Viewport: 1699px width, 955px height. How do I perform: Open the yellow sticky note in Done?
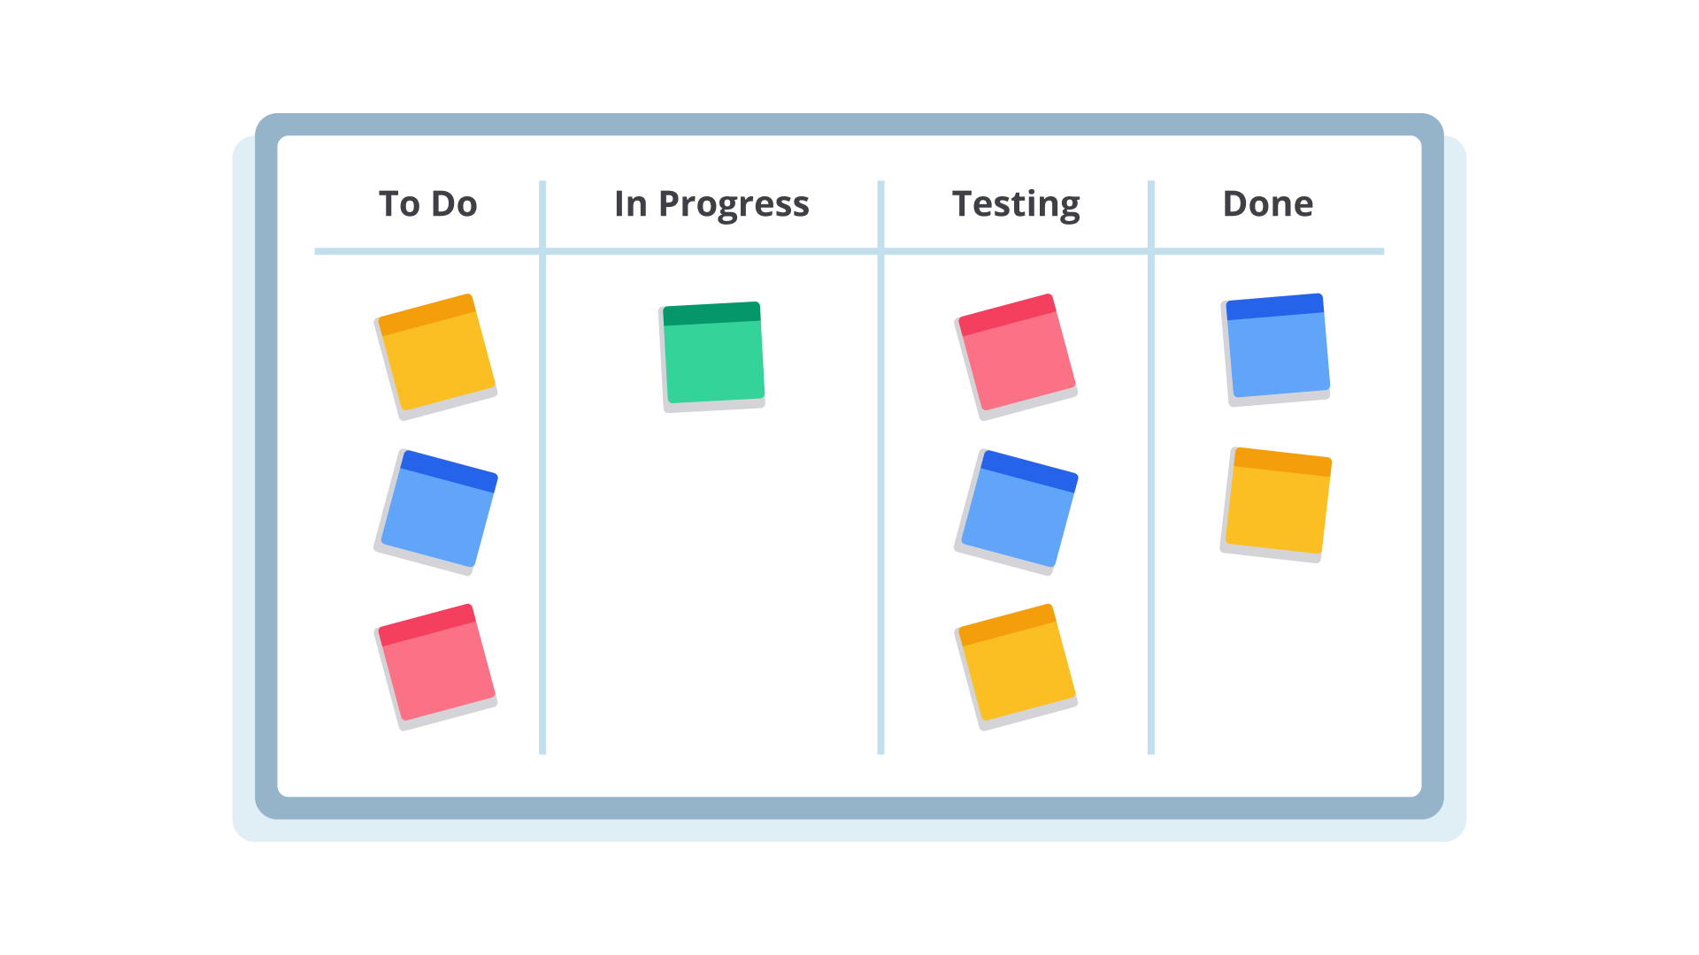[x=1277, y=502]
